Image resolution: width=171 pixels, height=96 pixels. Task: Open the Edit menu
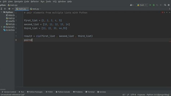click(5, 2)
